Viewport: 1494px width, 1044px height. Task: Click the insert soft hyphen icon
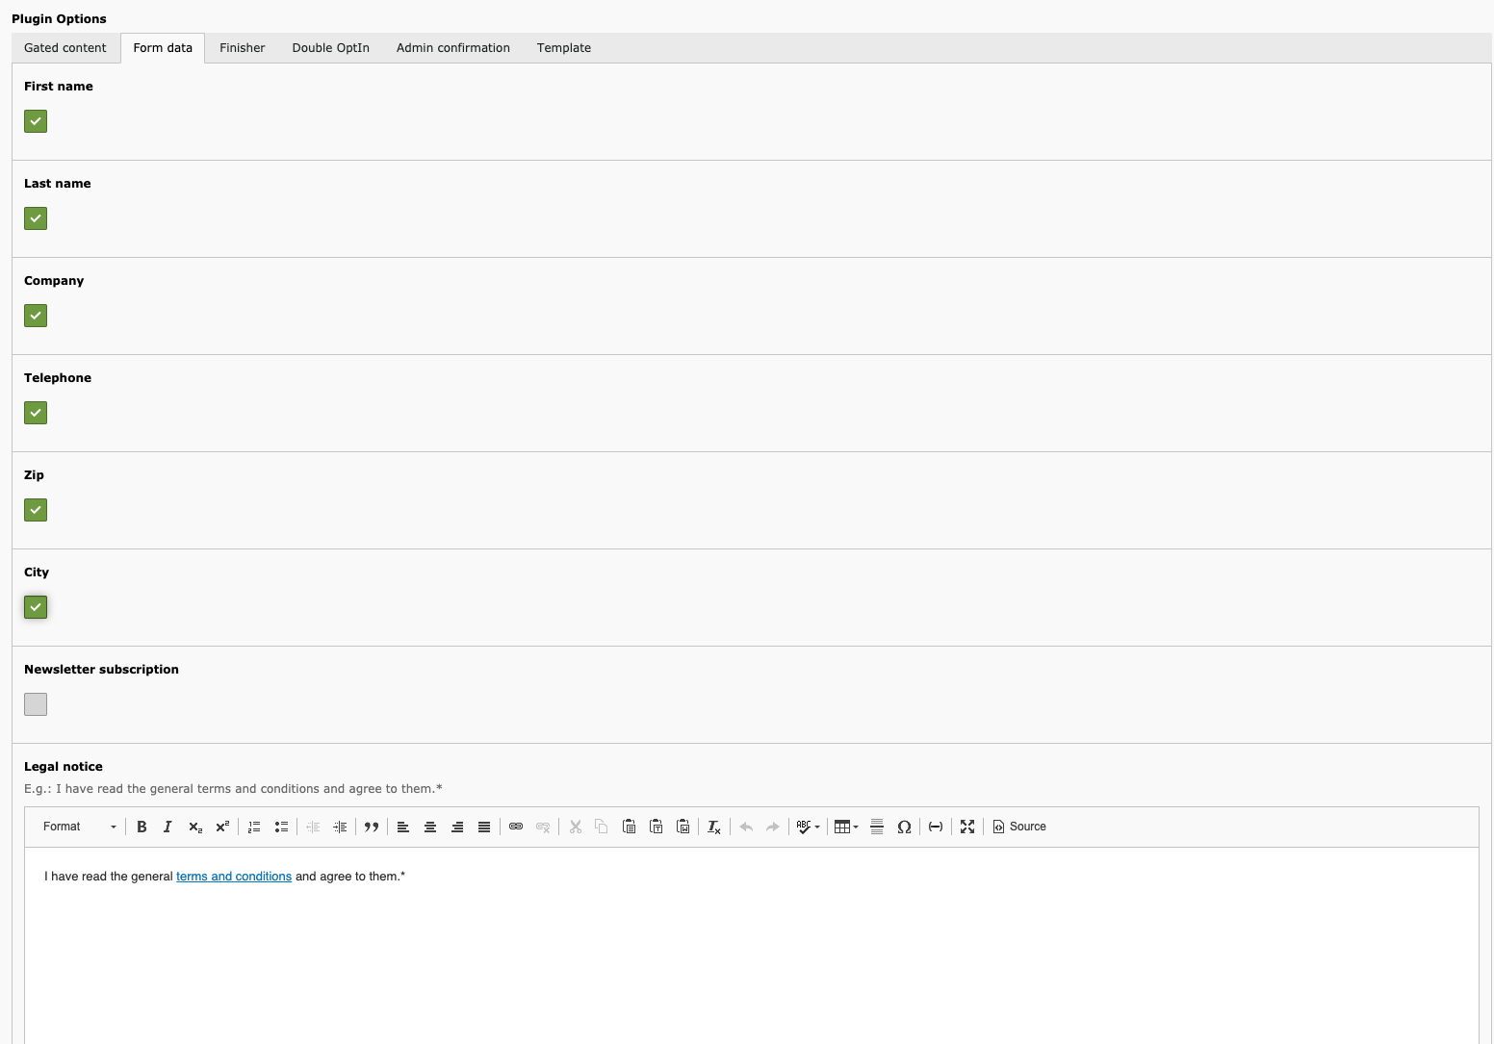pos(936,827)
